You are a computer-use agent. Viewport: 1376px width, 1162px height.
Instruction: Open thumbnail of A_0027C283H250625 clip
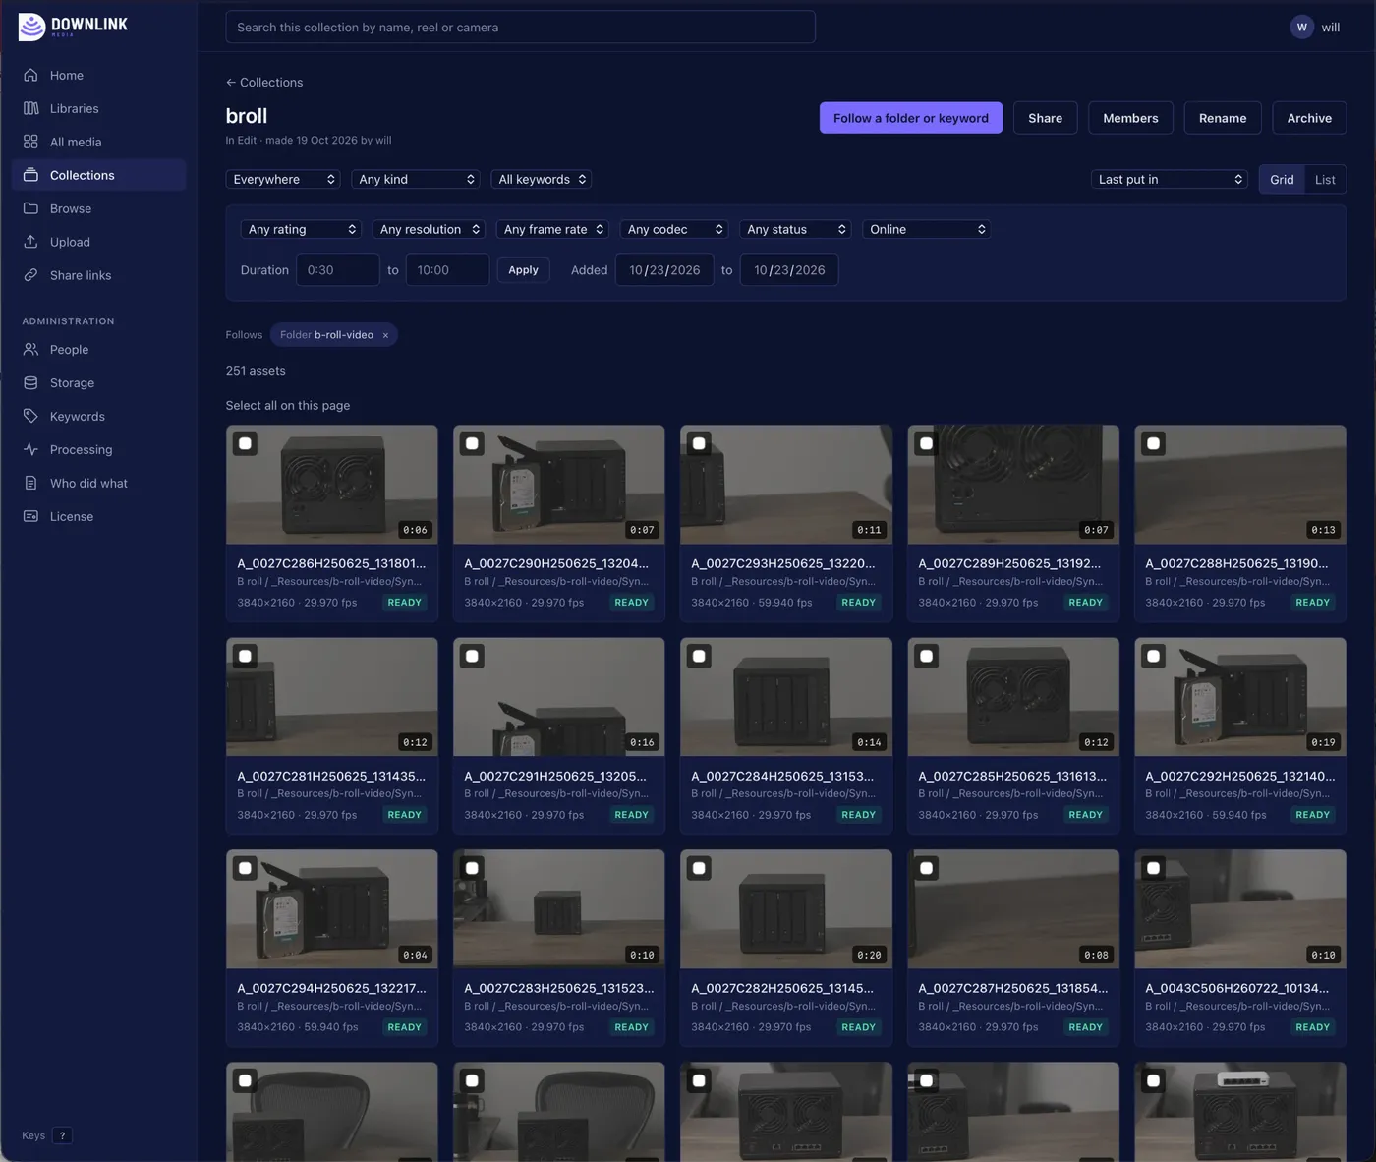coord(559,909)
